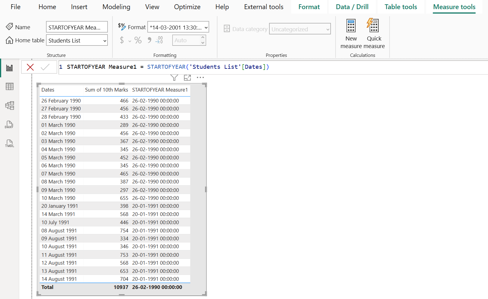The height and width of the screenshot is (299, 488).
Task: Open DAX query view icon
Action: coord(9,125)
